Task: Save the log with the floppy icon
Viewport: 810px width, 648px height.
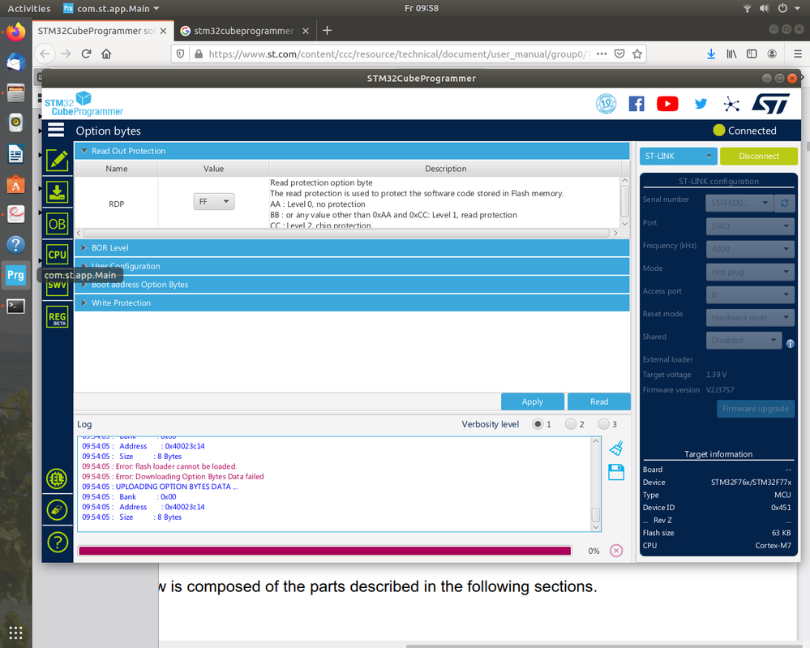Action: pos(616,472)
